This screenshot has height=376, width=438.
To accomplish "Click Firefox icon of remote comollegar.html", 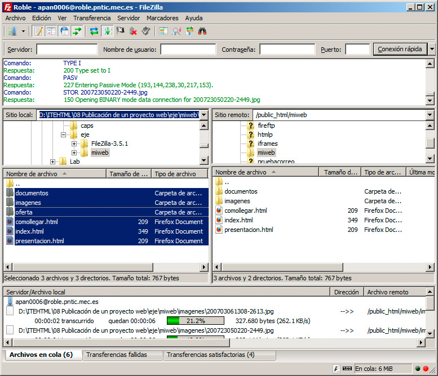I will pos(219,211).
